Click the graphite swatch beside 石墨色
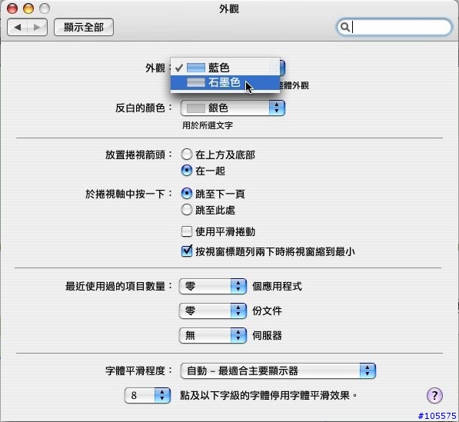Image resolution: width=459 pixels, height=422 pixels. (195, 82)
